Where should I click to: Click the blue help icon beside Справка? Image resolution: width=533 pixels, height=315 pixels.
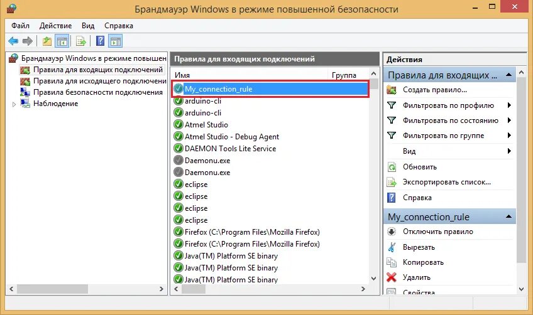392,198
